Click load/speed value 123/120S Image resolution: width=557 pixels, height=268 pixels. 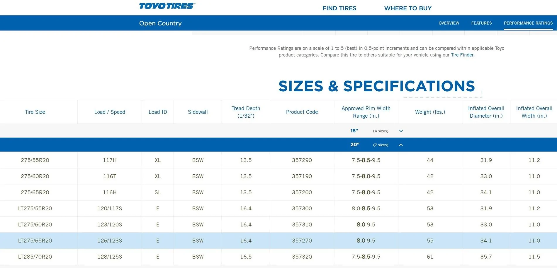(x=110, y=224)
